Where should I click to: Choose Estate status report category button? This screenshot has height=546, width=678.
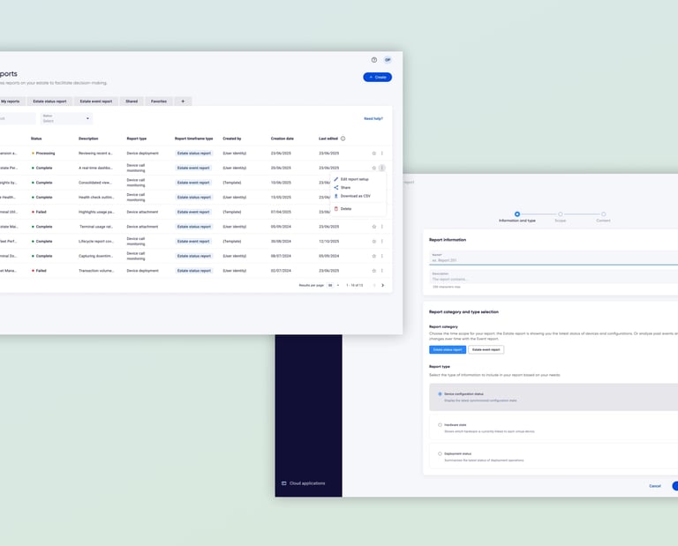tap(448, 350)
